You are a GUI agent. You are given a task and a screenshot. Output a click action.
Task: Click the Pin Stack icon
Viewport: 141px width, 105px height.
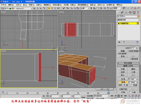[x=119, y=42]
